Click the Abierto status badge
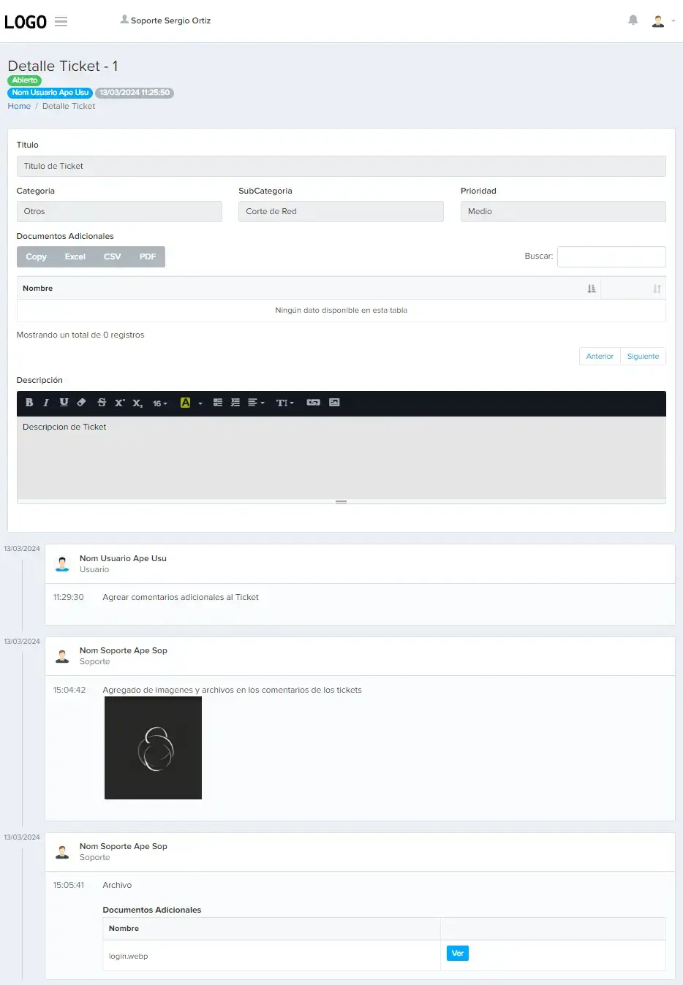 (24, 80)
